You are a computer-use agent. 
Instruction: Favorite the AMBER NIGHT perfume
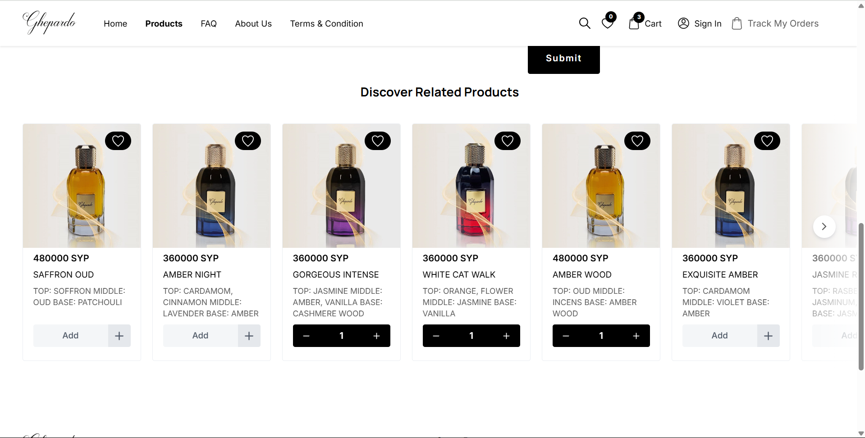pos(248,141)
